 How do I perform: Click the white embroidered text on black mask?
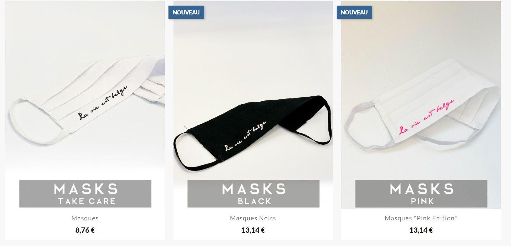(x=245, y=136)
